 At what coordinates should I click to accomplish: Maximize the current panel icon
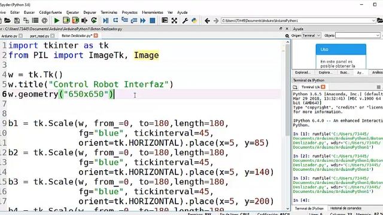(x=165, y=21)
